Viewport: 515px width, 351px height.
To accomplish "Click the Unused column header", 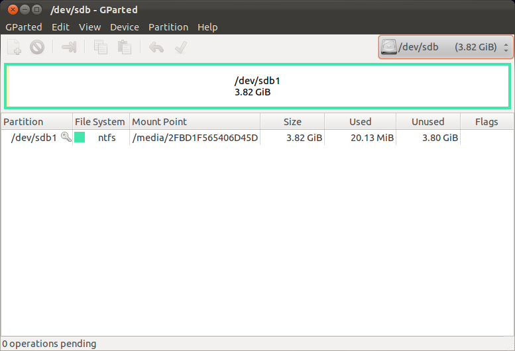I will click(x=428, y=122).
